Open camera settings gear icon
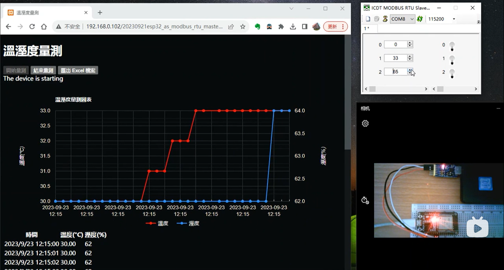Screen dimensions: 504x270 pos(365,124)
